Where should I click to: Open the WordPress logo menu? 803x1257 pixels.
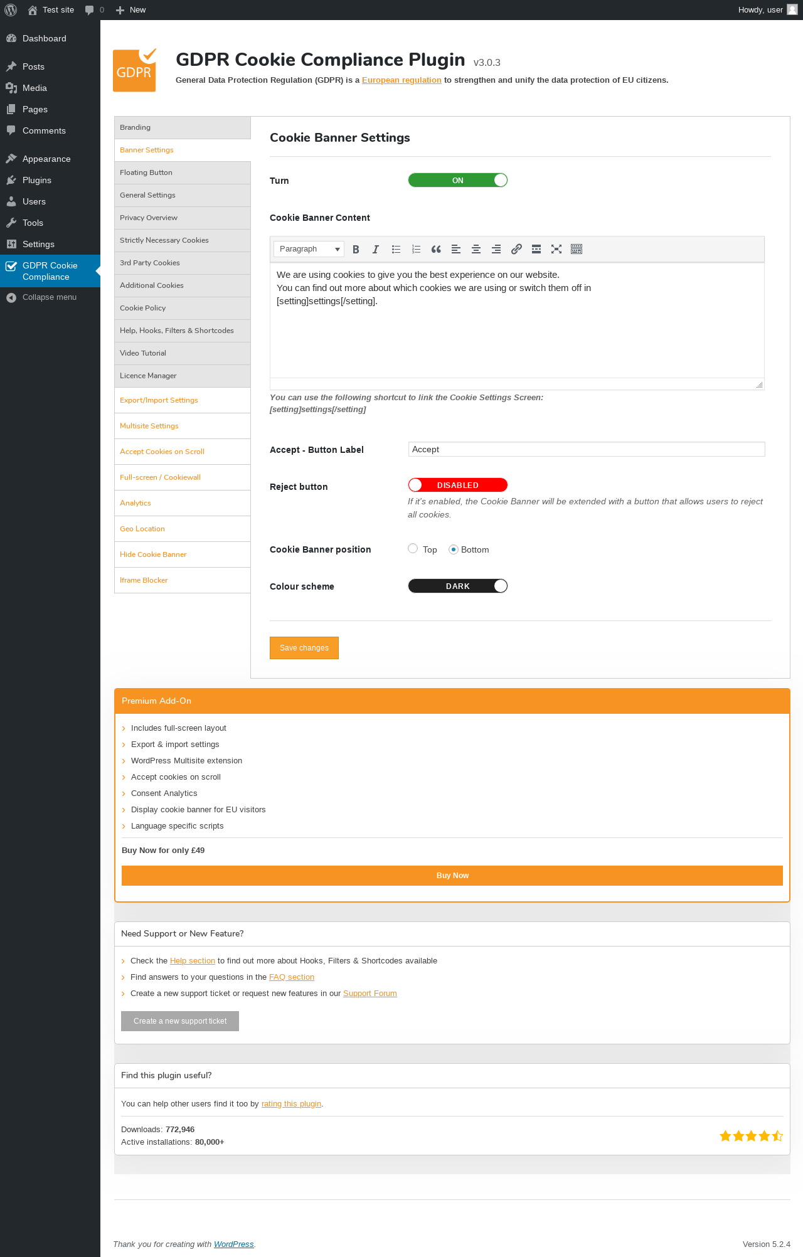tap(11, 10)
